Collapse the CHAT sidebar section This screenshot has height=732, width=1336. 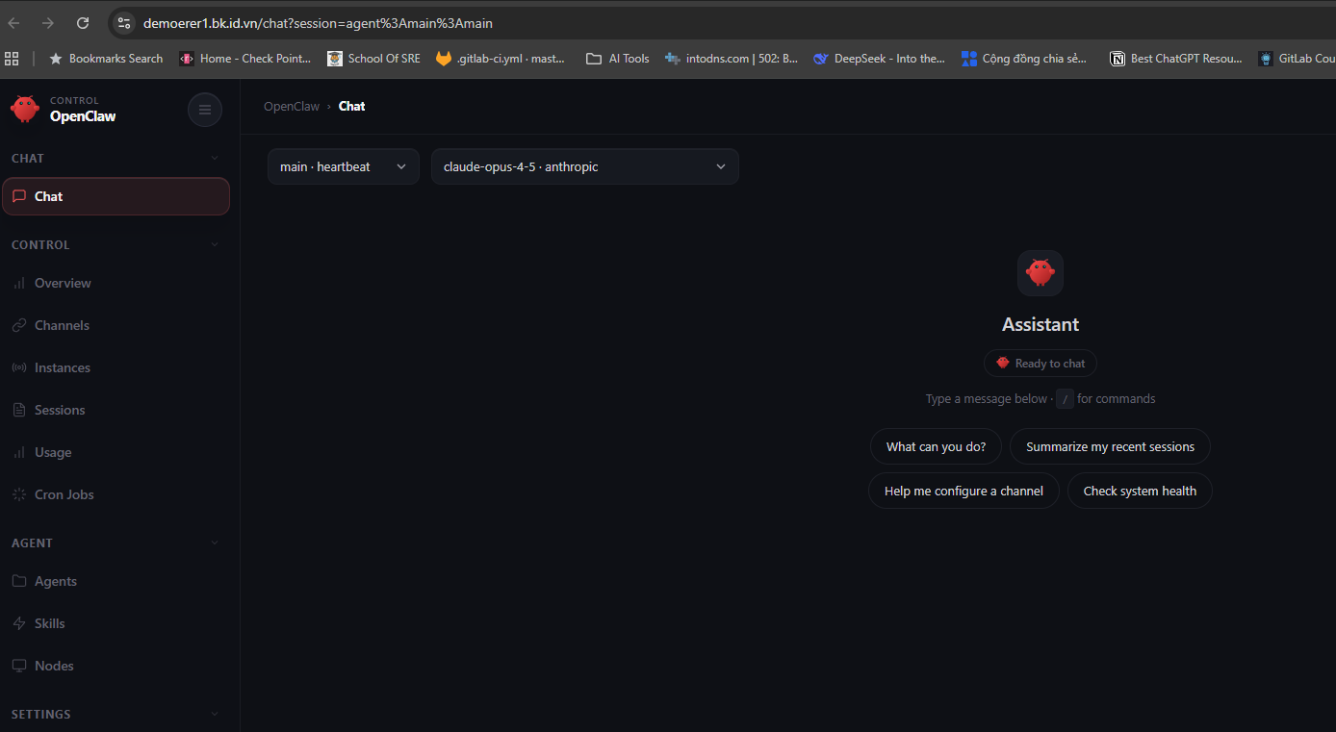[x=214, y=159]
